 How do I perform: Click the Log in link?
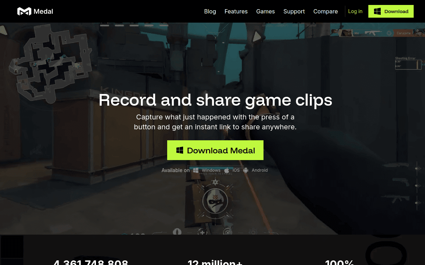click(355, 11)
